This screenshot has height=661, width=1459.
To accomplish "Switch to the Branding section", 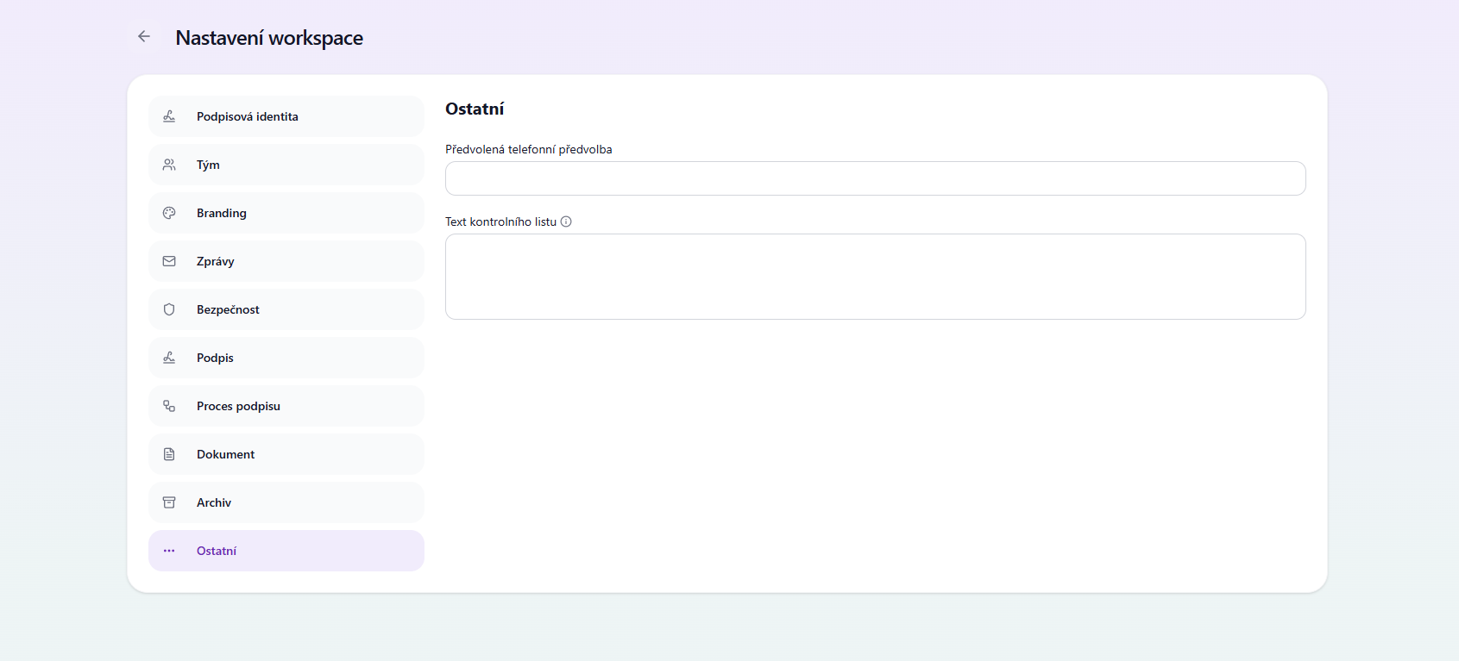I will tap(286, 213).
